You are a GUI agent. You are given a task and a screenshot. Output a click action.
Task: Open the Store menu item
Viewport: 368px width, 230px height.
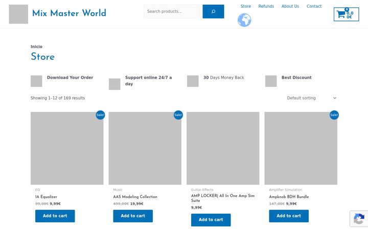(x=245, y=6)
